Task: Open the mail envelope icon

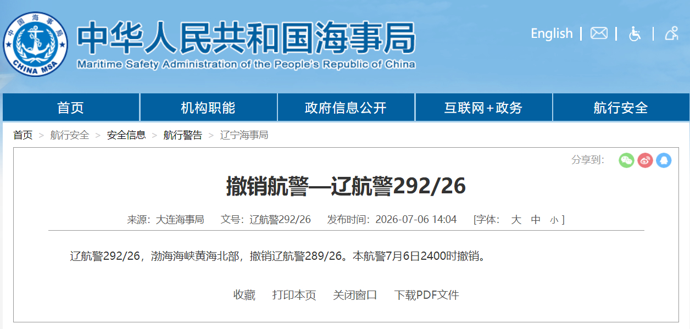Action: coord(599,34)
